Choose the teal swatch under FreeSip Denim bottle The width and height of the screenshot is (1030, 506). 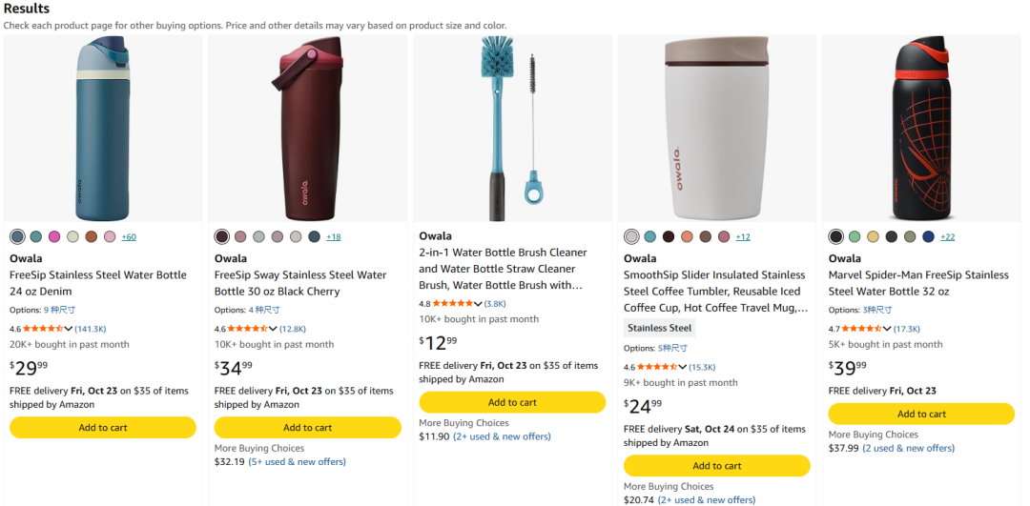[35, 237]
